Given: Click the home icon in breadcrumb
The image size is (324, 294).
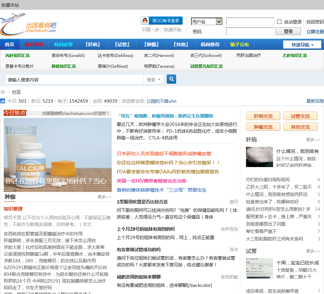Looking at the screenshot, I should [3, 92].
